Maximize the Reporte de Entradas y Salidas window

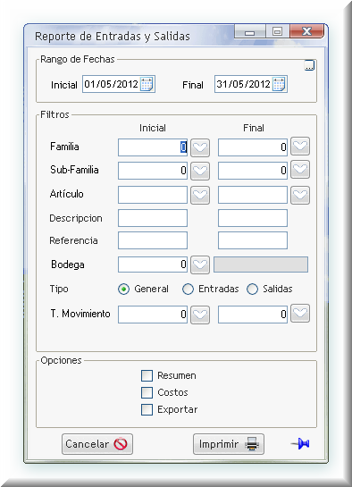click(277, 31)
